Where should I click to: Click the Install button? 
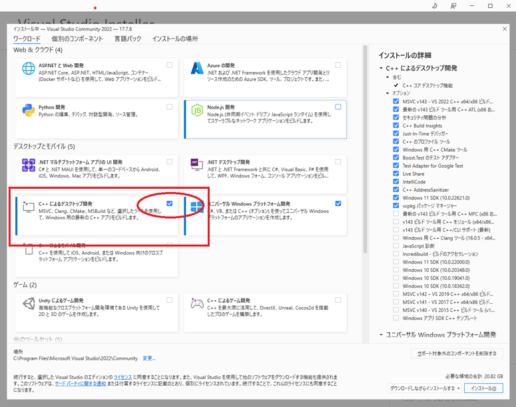pos(483,388)
